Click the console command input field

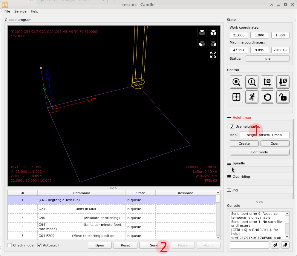(249, 245)
